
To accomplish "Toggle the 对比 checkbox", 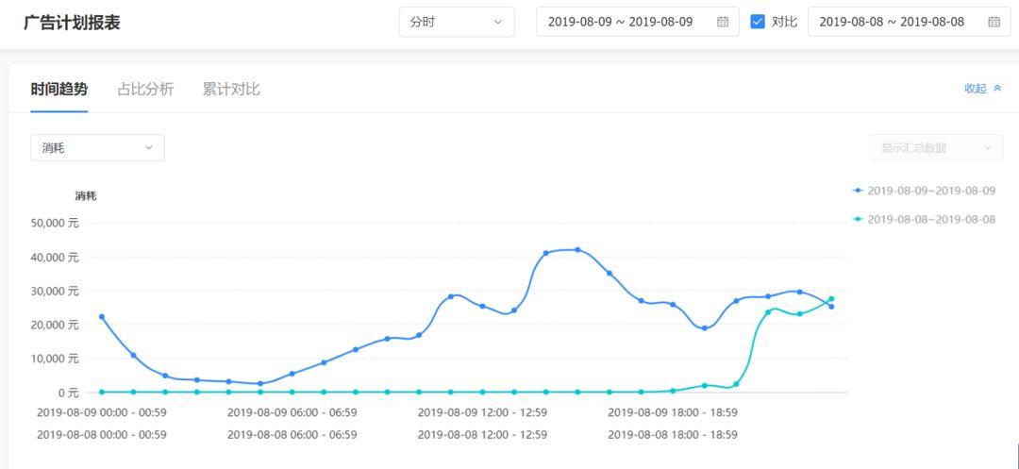I will 757,22.
